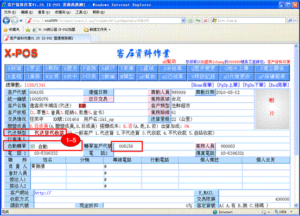This screenshot has width=300, height=216.
Task: Click the red Stop loading icon
Action: (x=206, y=21)
